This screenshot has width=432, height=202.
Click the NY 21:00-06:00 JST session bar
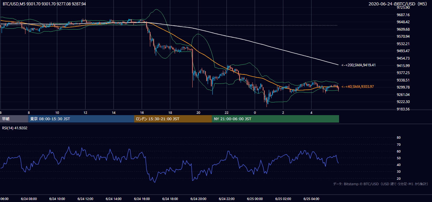(x=275, y=119)
